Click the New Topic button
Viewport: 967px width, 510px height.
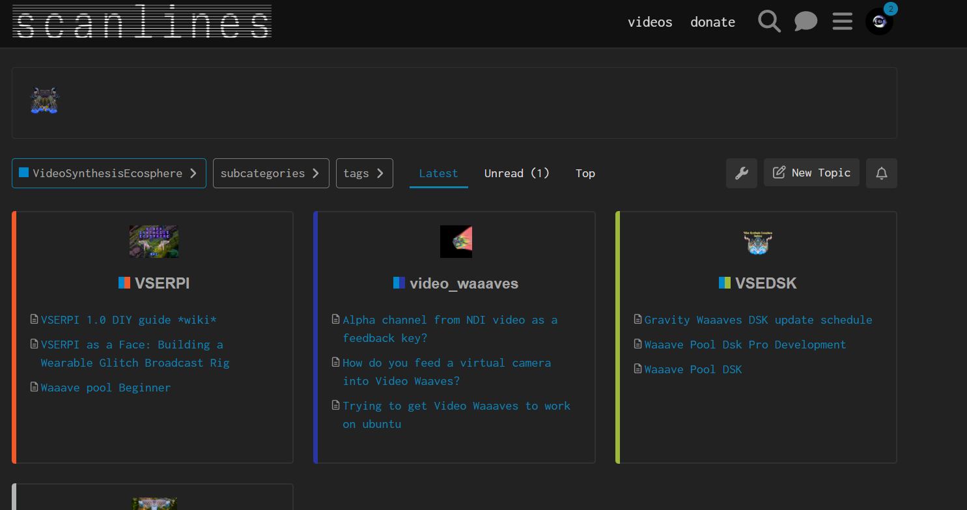point(811,173)
